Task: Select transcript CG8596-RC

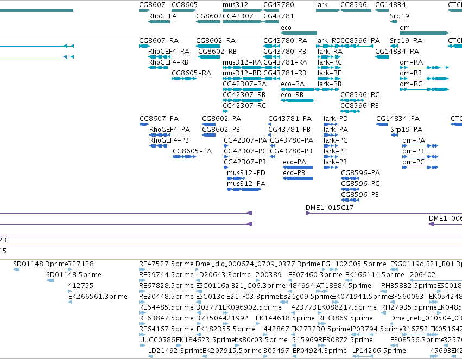Action: (x=360, y=95)
